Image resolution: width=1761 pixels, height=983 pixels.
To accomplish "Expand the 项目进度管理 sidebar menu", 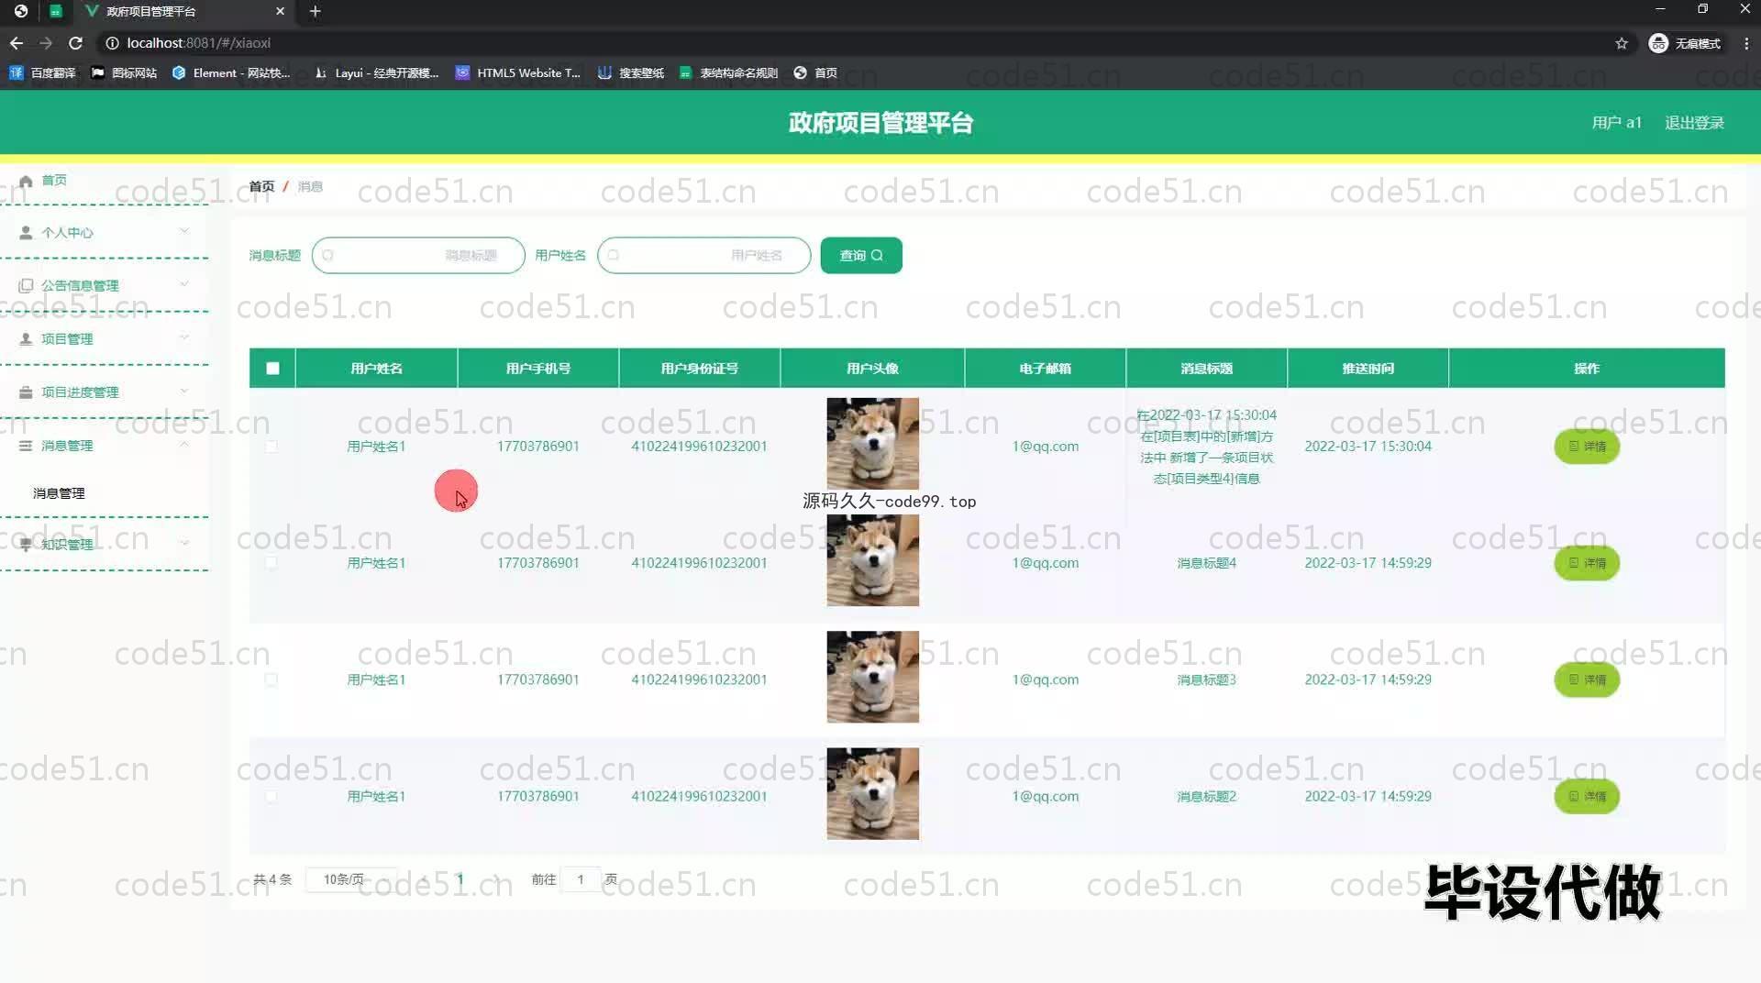I will pos(105,392).
